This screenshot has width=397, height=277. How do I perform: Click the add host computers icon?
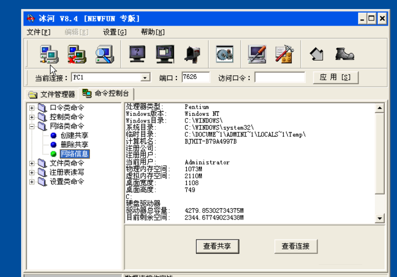coord(49,54)
